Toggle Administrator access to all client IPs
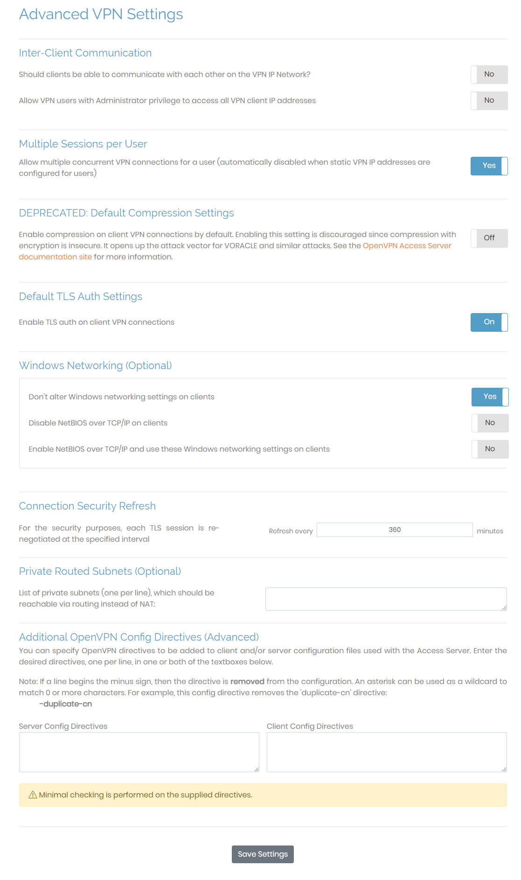Image resolution: width=521 pixels, height=880 pixels. 489,101
